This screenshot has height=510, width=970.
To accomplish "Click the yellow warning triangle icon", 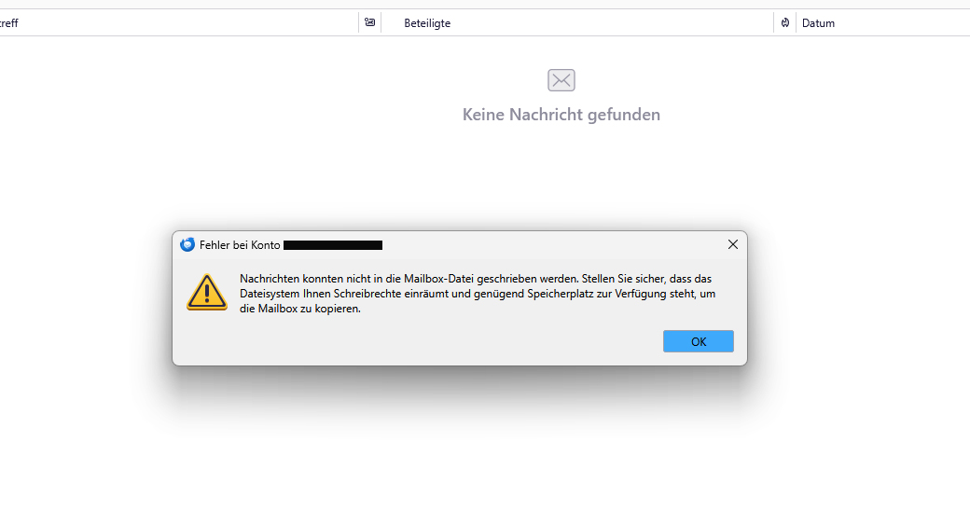I will (207, 293).
